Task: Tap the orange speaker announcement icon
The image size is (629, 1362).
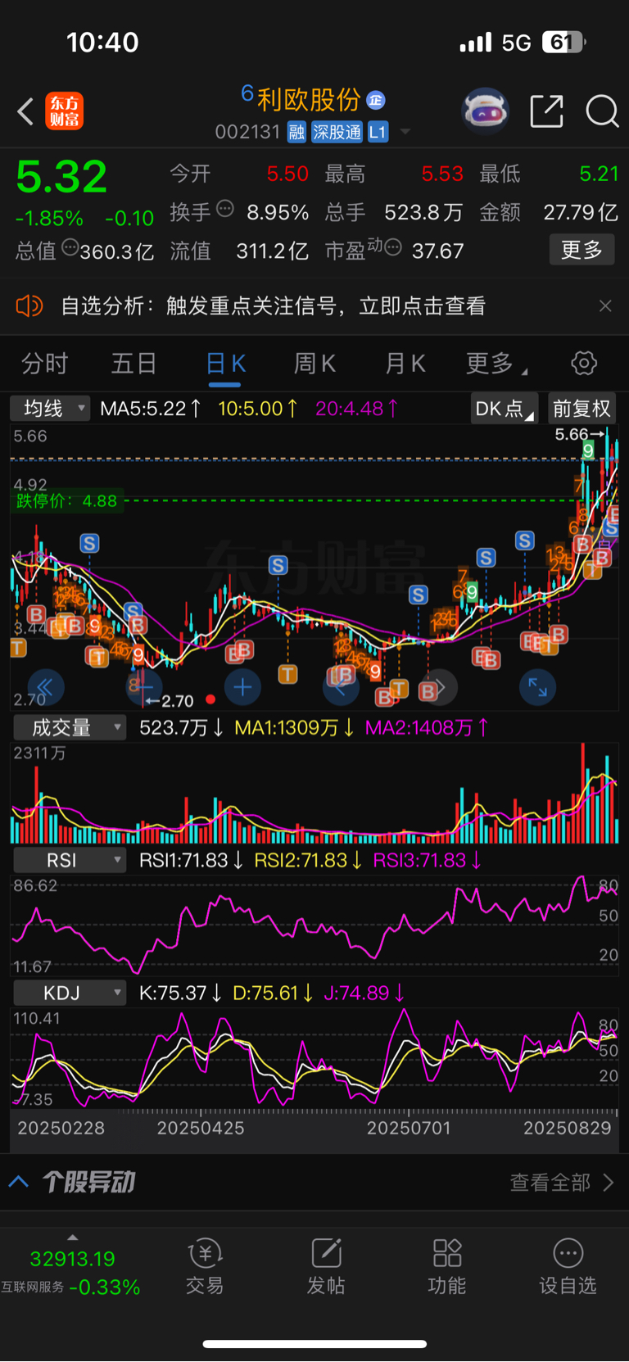Action: coord(29,305)
